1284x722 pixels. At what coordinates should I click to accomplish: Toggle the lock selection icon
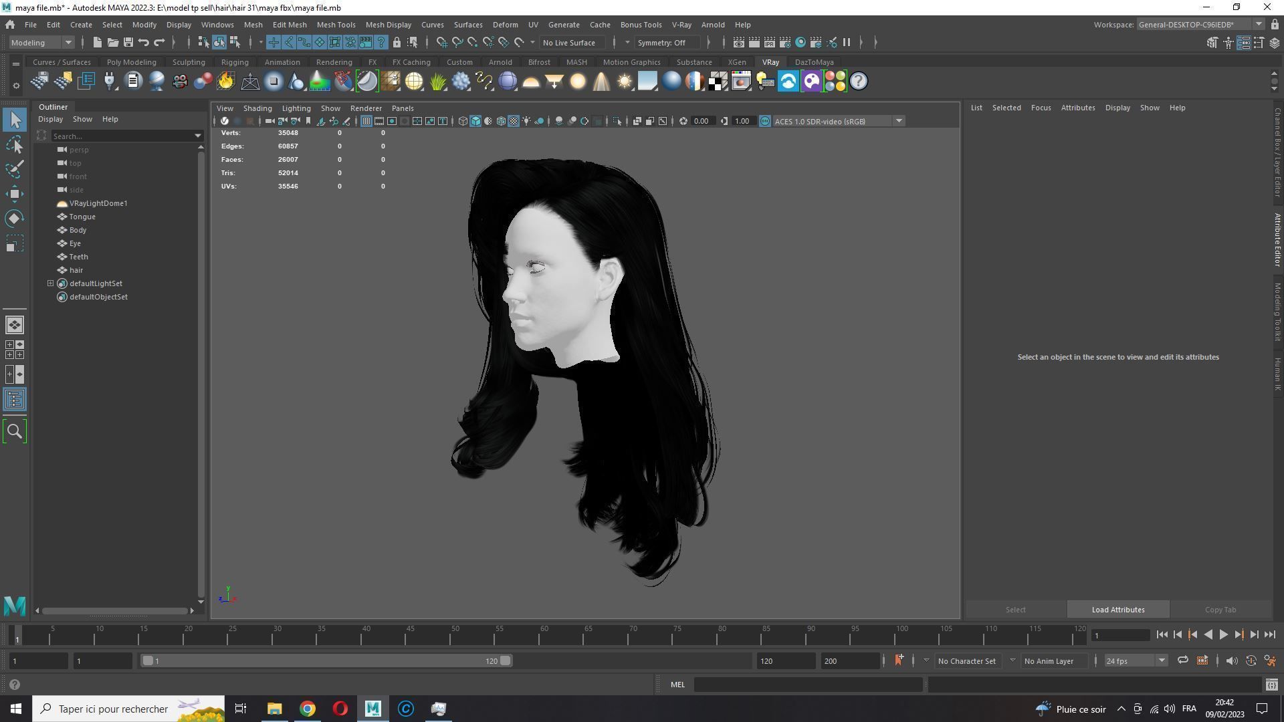click(397, 42)
